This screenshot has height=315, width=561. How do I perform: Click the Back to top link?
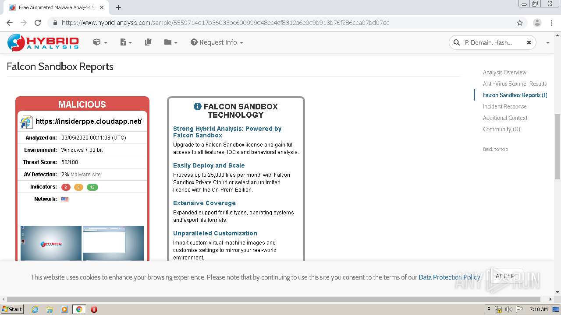click(495, 149)
